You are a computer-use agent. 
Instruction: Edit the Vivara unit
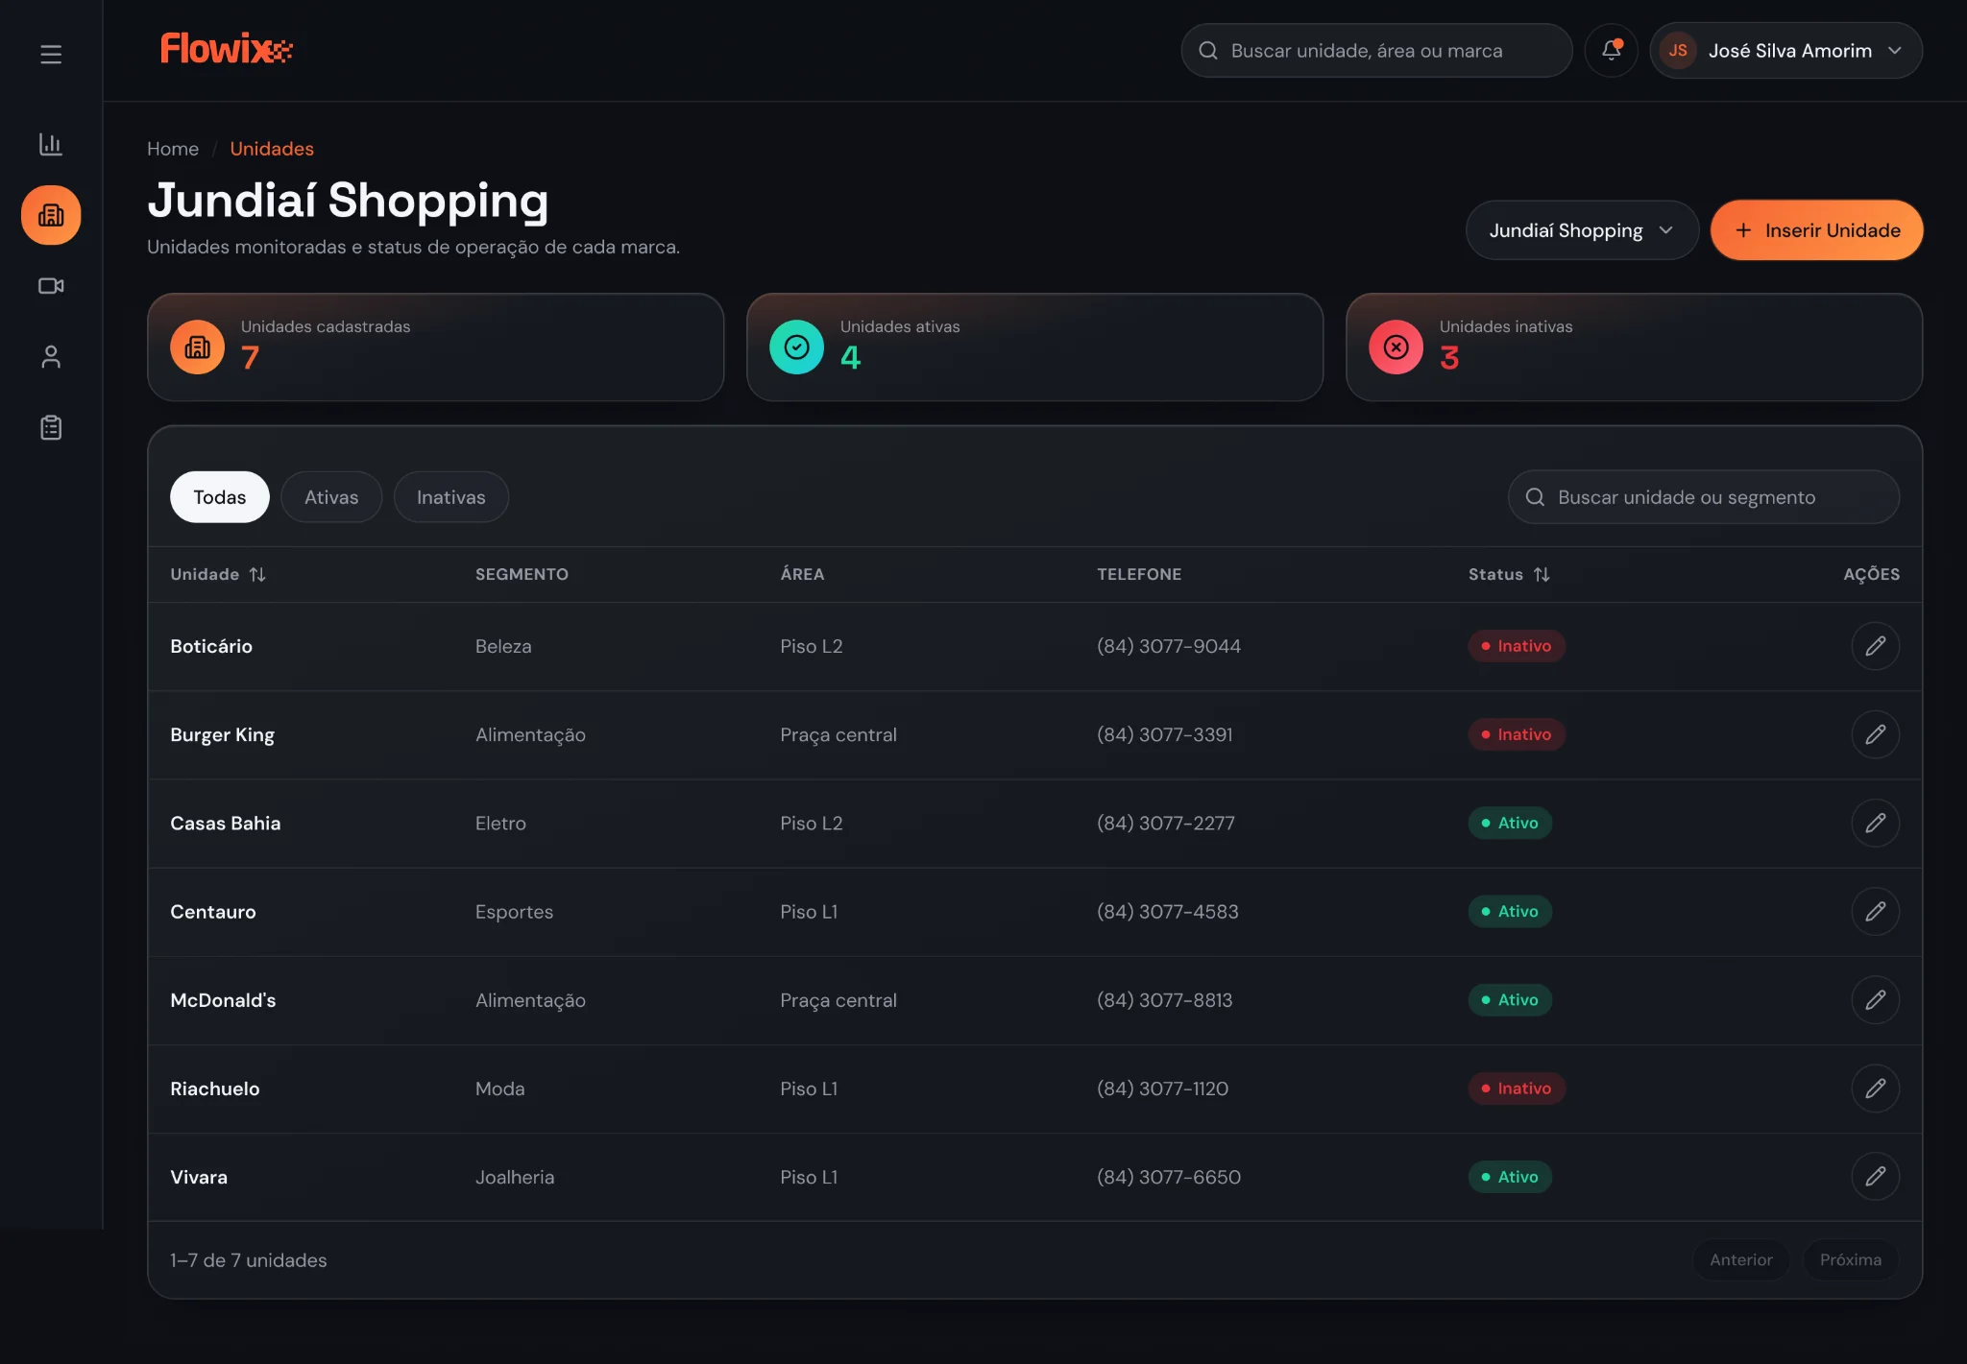(1875, 1177)
